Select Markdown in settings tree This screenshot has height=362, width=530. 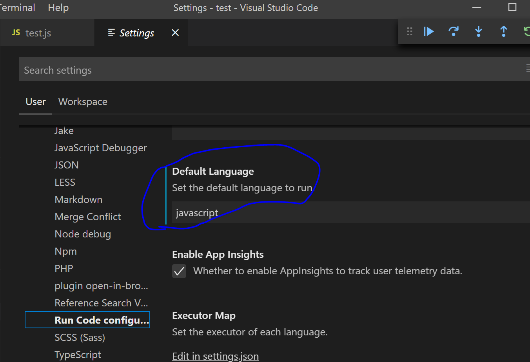pyautogui.click(x=78, y=200)
